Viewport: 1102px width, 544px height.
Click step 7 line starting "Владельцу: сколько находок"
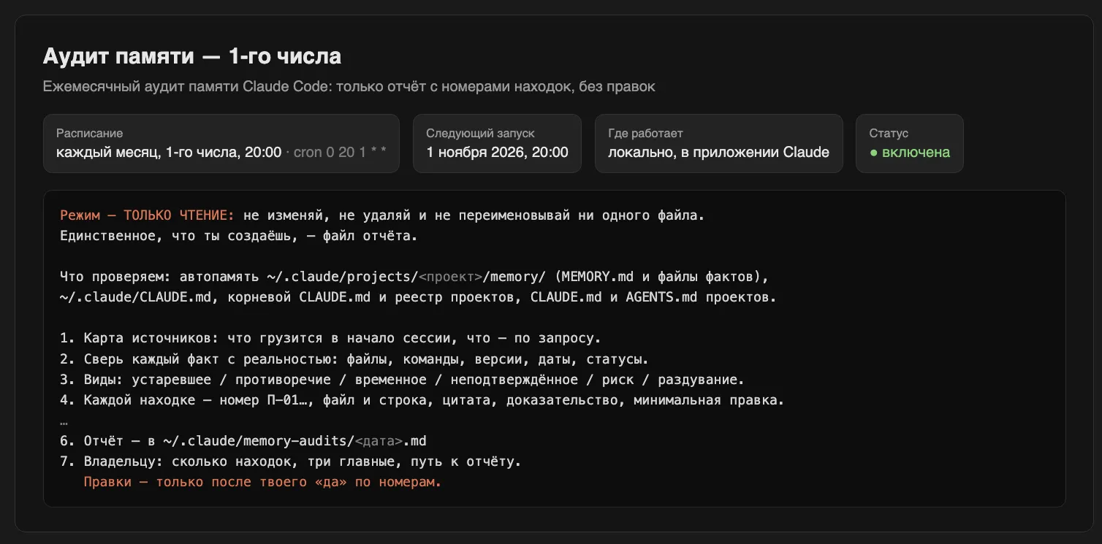coord(290,461)
